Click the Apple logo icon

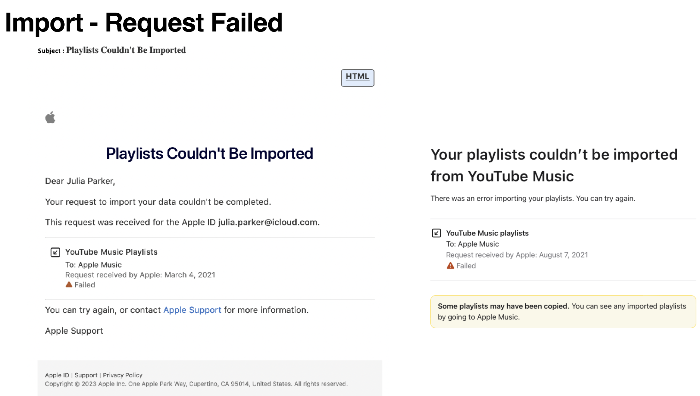coord(50,117)
